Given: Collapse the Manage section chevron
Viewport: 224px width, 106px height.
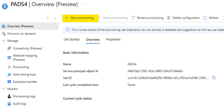Looking at the screenshot, I should coord(4,41).
